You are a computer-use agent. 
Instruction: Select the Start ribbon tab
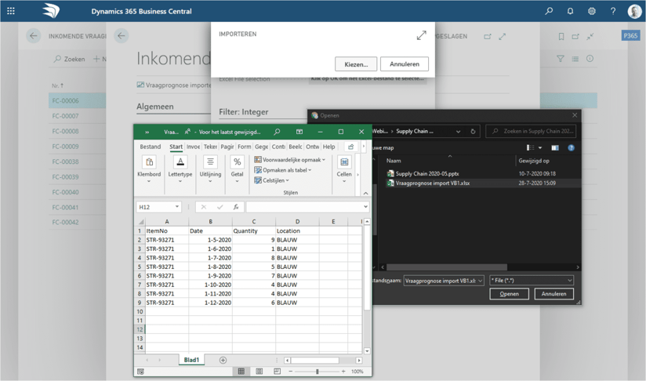click(176, 147)
